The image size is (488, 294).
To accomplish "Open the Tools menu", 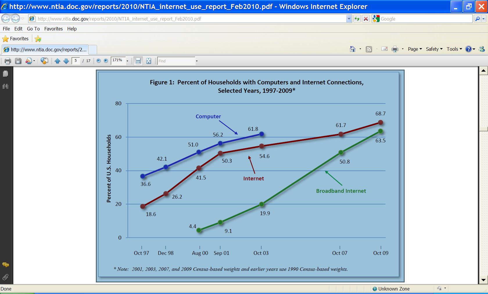I will (454, 49).
